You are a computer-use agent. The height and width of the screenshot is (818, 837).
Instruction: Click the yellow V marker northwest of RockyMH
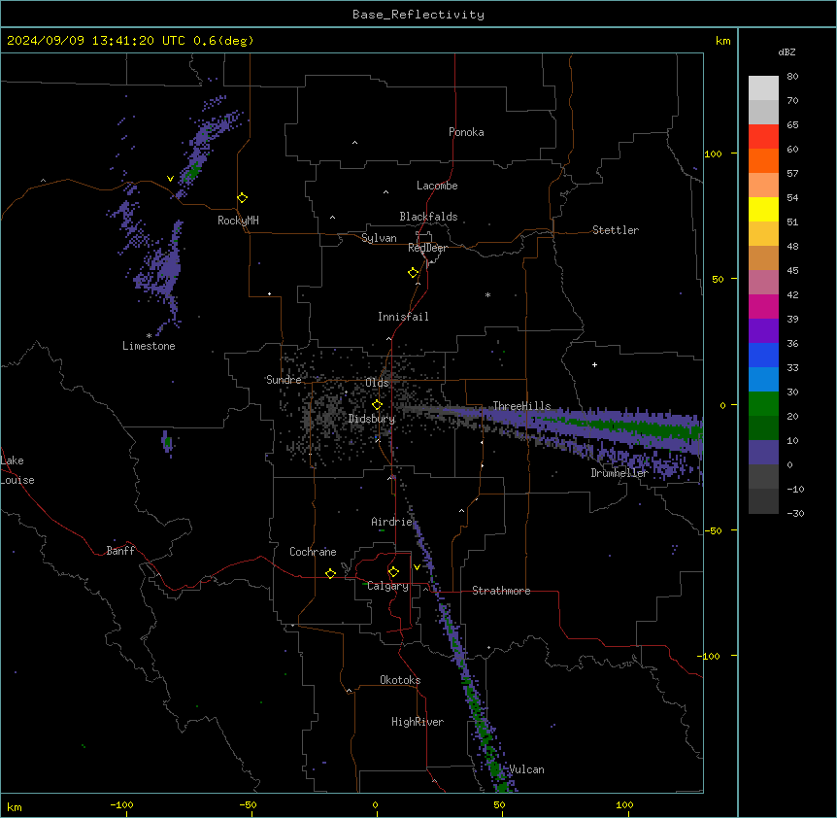(170, 179)
